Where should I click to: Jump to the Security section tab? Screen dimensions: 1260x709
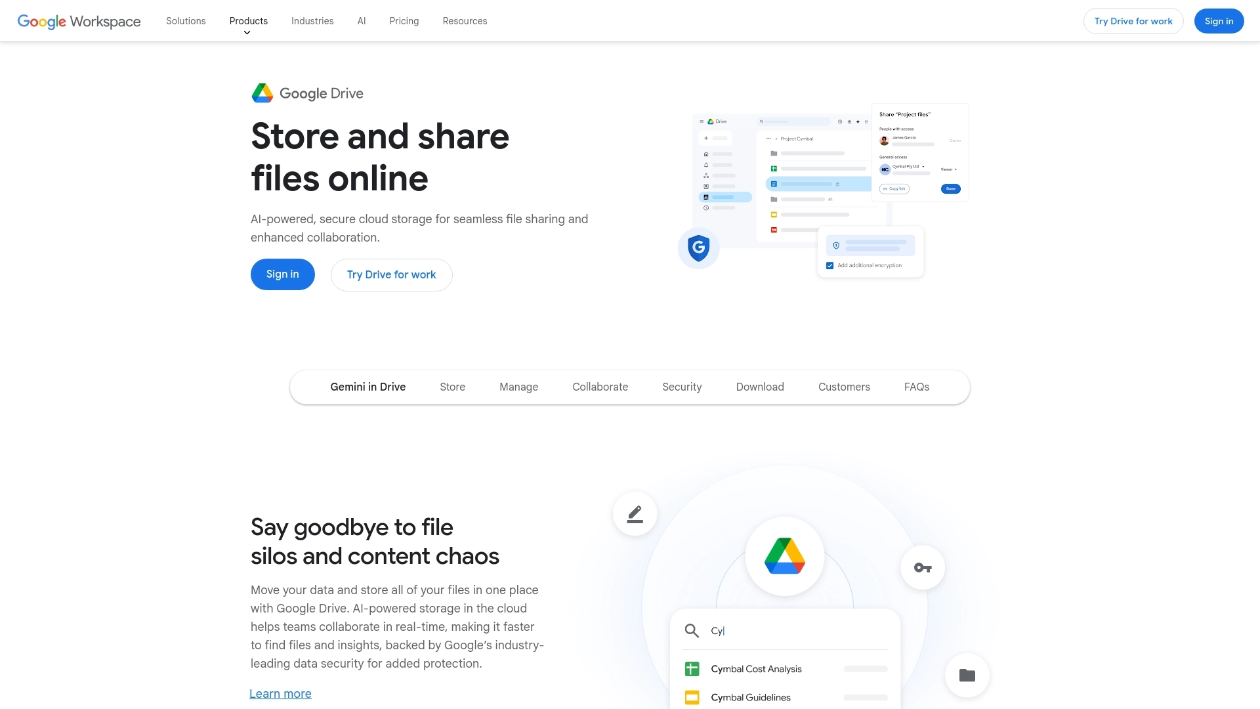coord(682,387)
